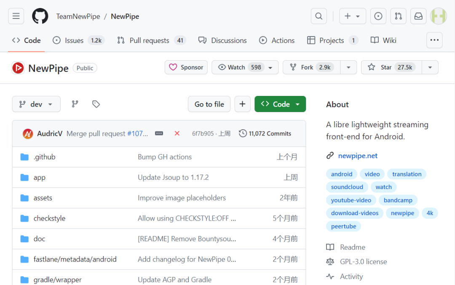Switch to the Actions tab
This screenshot has width=455, height=285.
coord(277,40)
